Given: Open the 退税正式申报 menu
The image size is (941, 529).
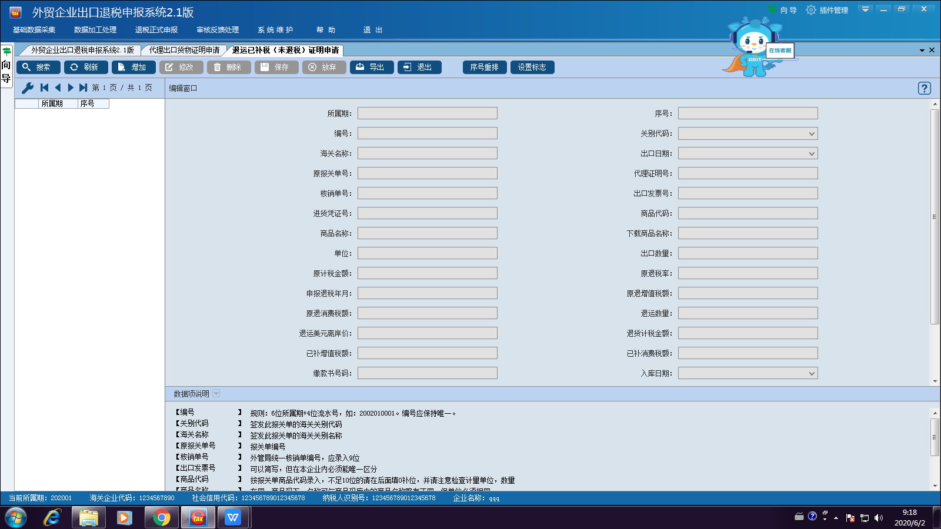Looking at the screenshot, I should 156,30.
